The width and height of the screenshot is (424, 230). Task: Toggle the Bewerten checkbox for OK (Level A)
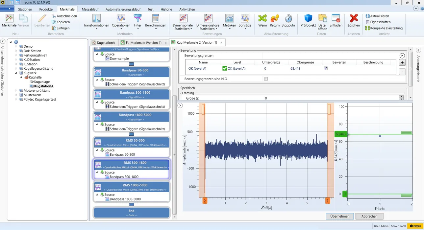[326, 68]
